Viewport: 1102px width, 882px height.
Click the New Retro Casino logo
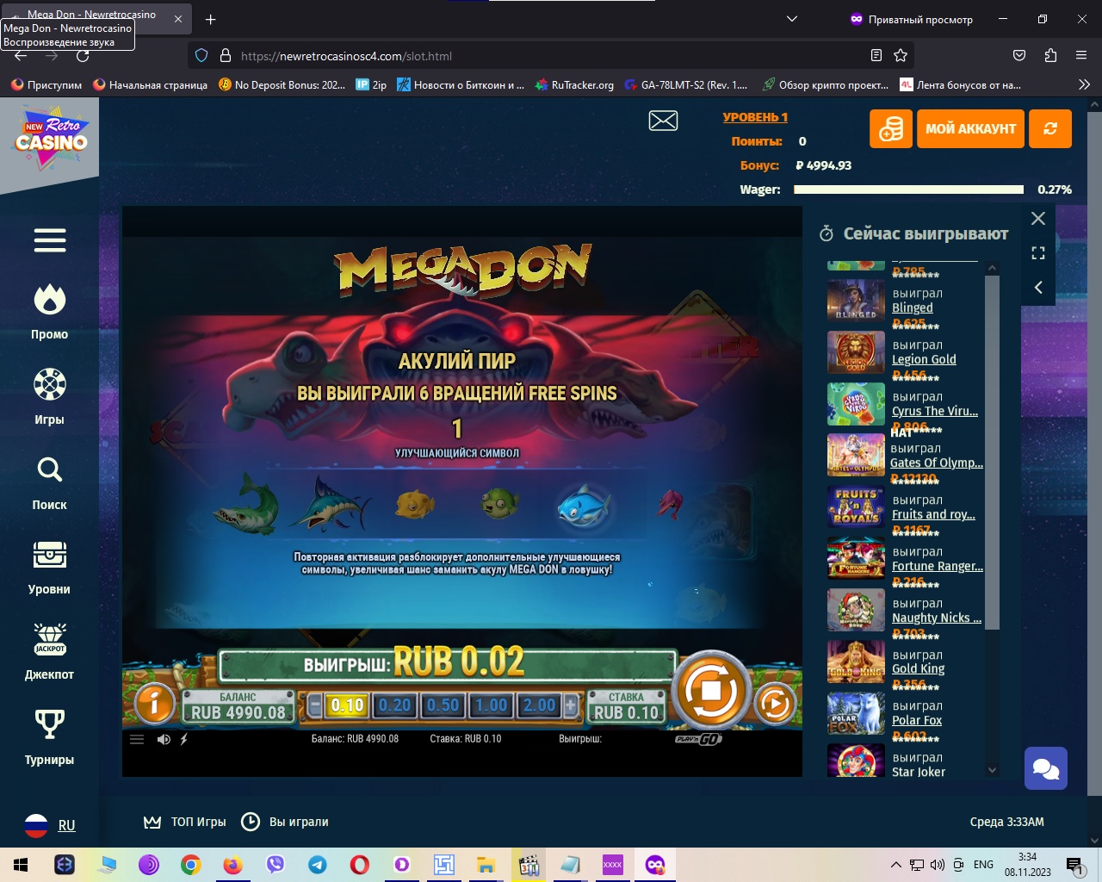(x=51, y=138)
